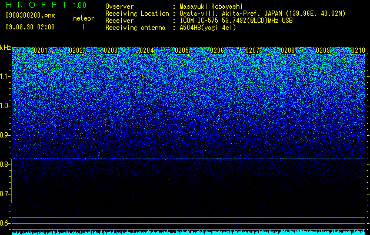This screenshot has height=235, width=370.
Task: Click the kHz axis unit label
Action: [5, 48]
